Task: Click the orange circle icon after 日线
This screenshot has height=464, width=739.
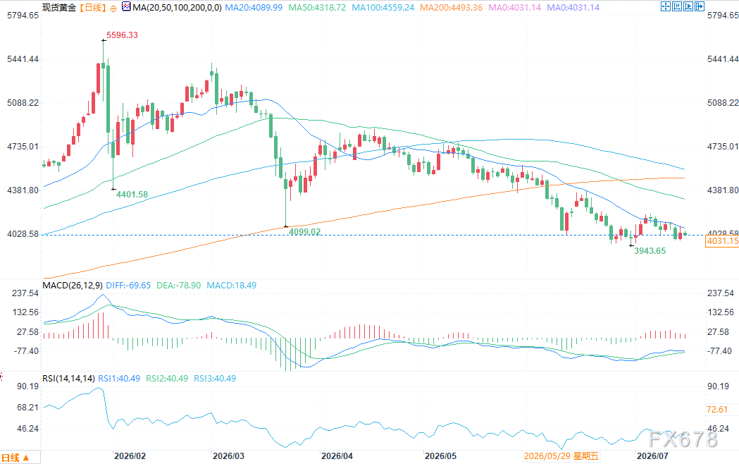Action: pos(113,8)
